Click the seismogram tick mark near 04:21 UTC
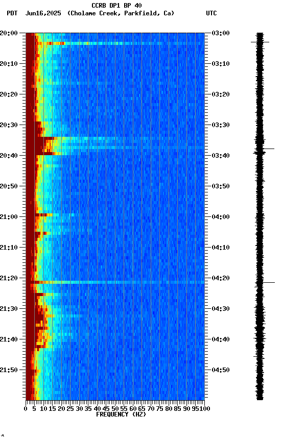 point(265,282)
